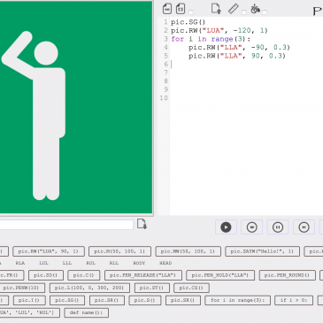Insert pic.PEN_HOLD("LLA") snippet

click(x=220, y=275)
